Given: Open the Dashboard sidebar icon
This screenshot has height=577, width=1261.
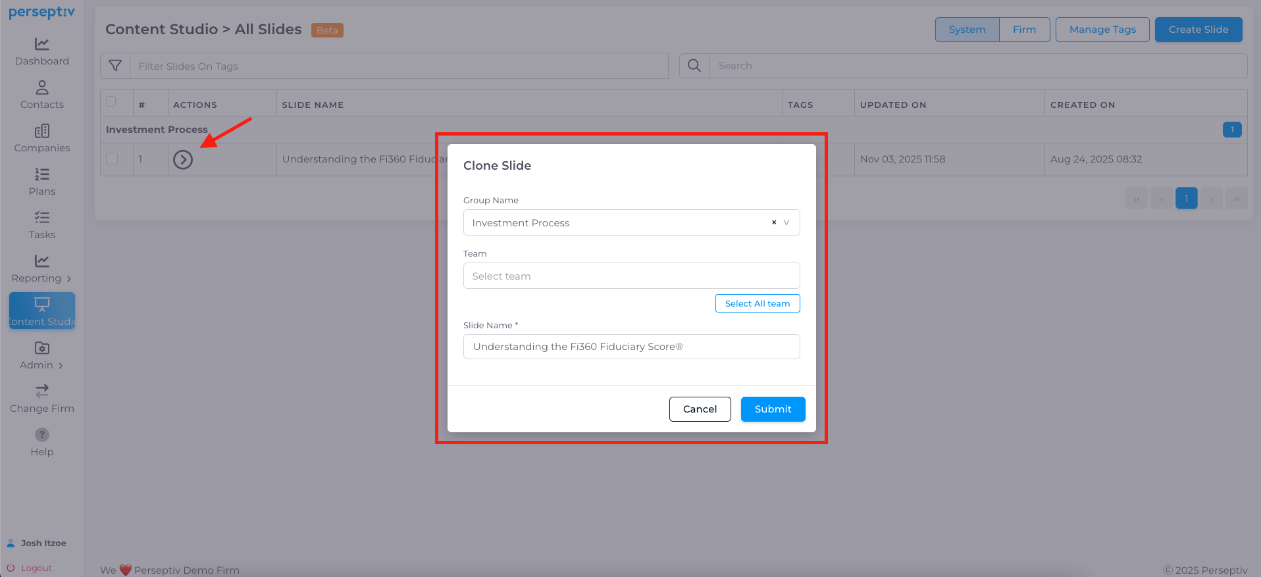Looking at the screenshot, I should 42,44.
